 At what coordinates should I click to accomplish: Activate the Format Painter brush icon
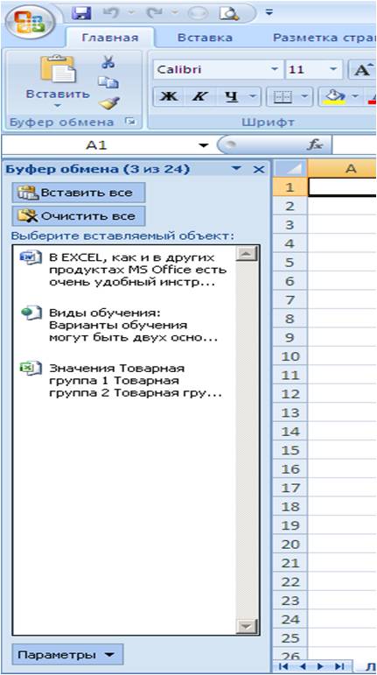pos(108,103)
